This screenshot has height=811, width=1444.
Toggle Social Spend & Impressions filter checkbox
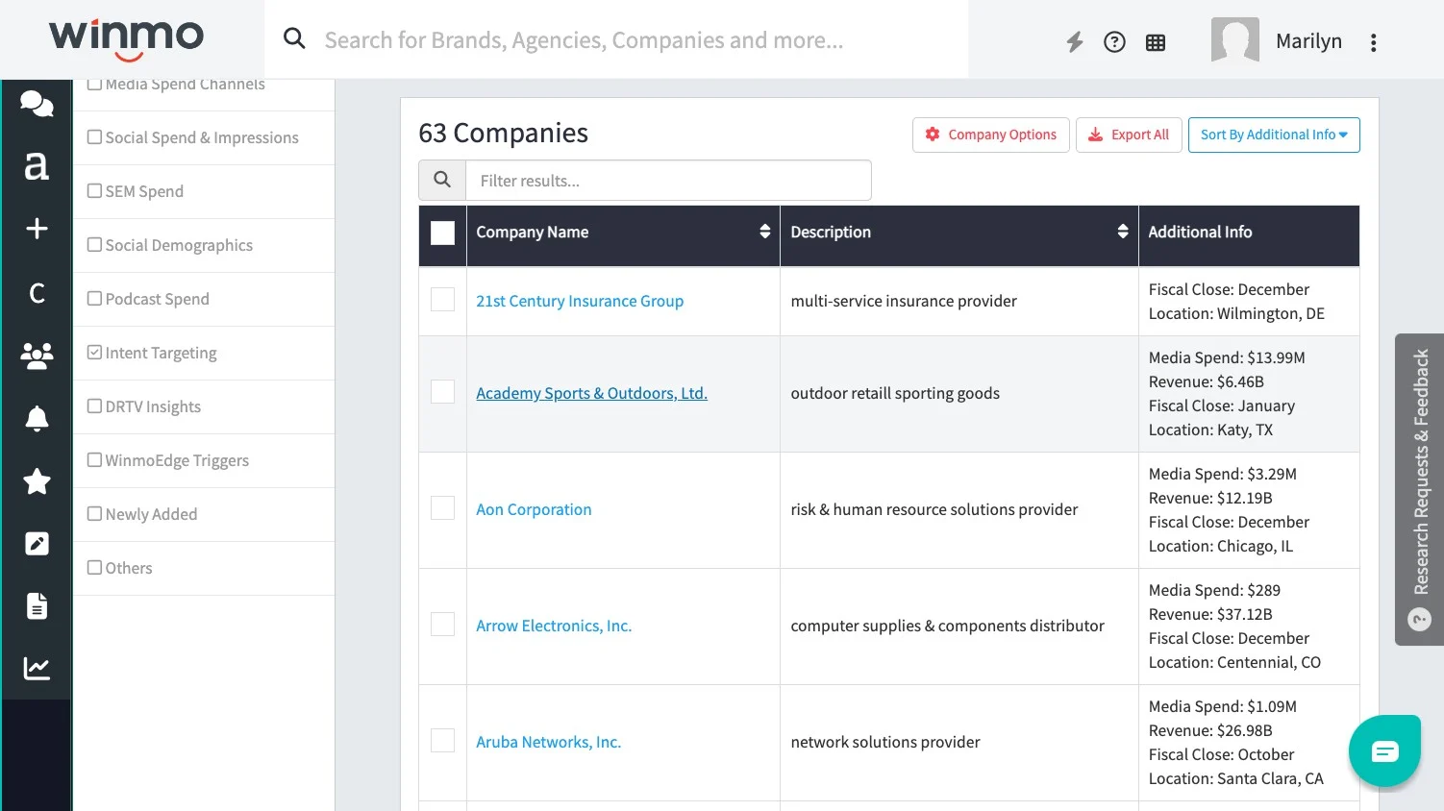(x=94, y=137)
